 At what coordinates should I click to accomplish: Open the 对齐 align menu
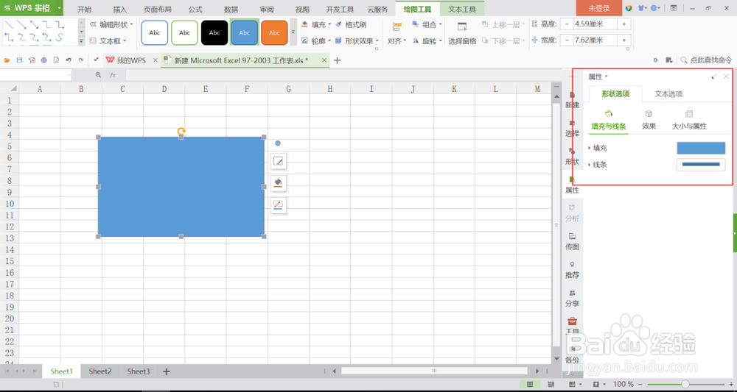coord(397,34)
